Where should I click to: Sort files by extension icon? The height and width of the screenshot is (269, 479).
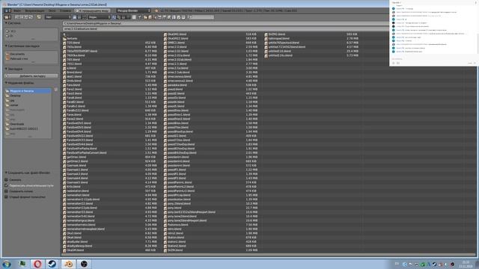(x=118, y=17)
